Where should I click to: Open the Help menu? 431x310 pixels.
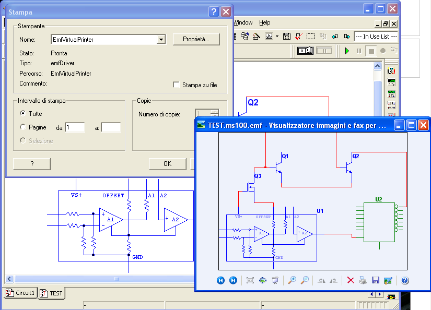pos(265,22)
